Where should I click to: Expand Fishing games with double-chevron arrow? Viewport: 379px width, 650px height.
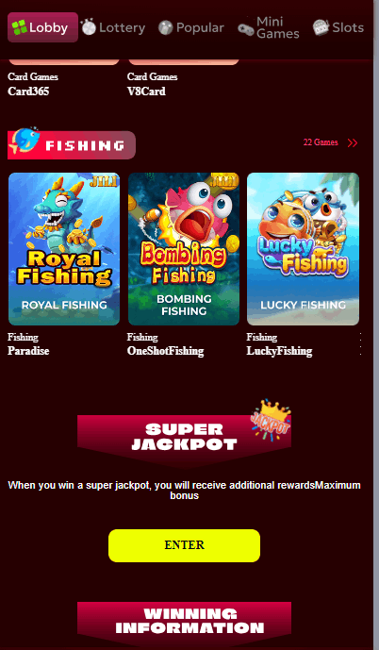point(353,143)
